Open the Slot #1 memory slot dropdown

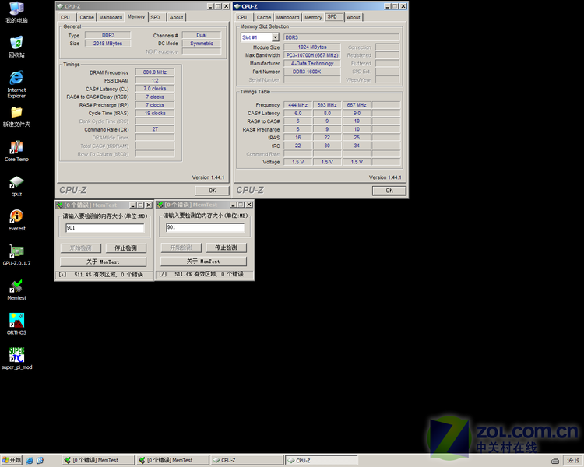click(275, 37)
